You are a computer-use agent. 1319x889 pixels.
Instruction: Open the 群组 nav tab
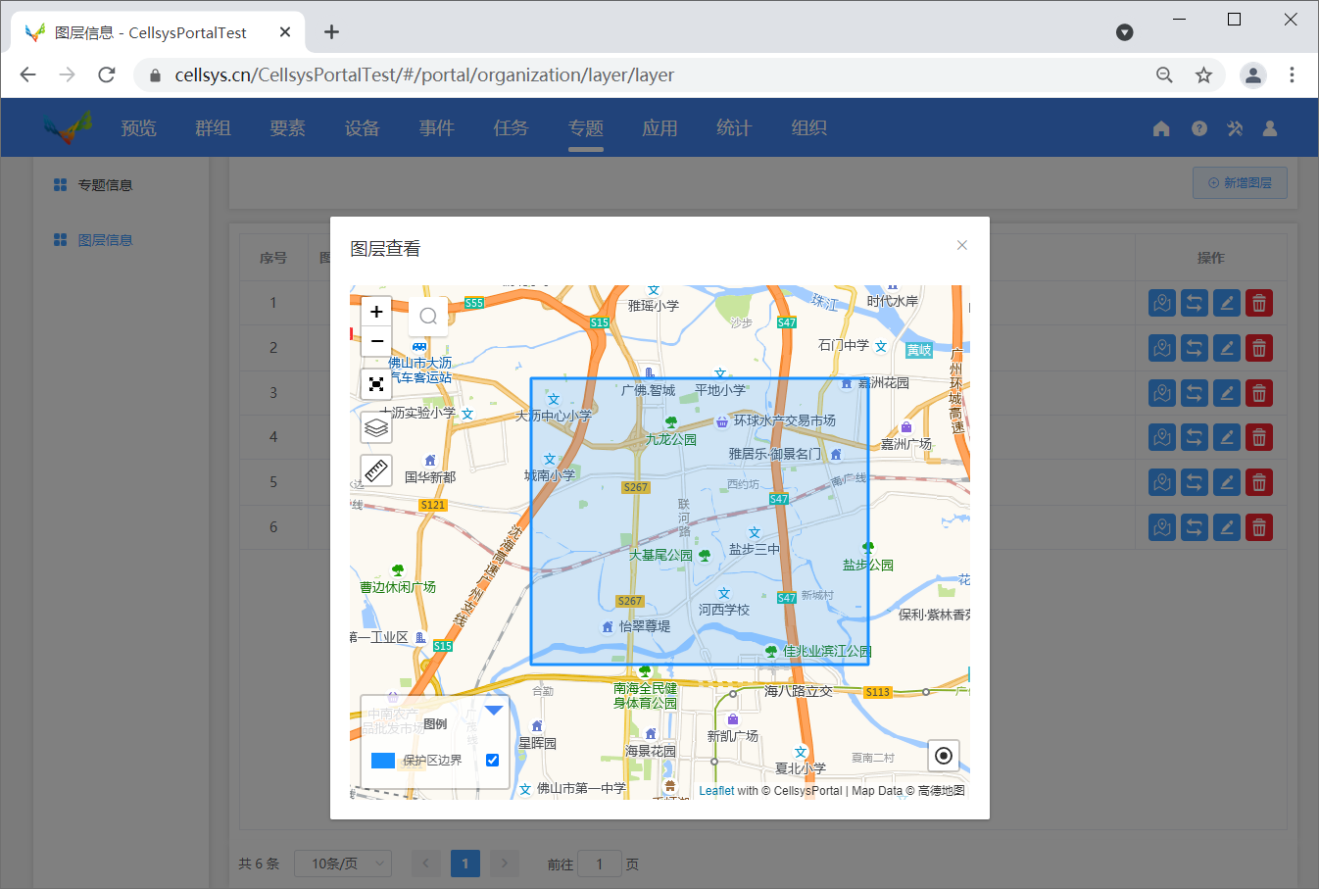213,127
